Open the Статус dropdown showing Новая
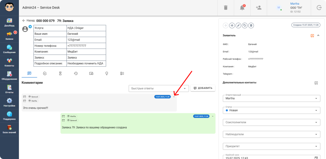The width and height of the screenshot is (326, 159). click(x=272, y=110)
